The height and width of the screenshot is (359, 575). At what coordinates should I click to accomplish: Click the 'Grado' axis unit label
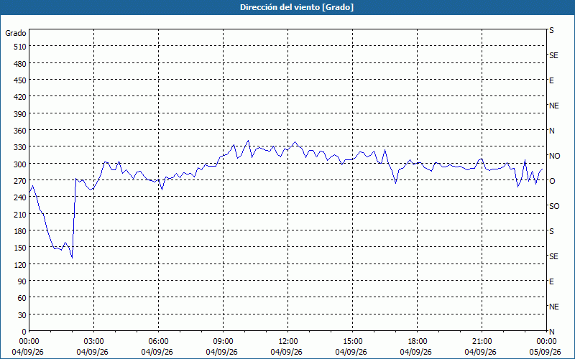tap(16, 33)
